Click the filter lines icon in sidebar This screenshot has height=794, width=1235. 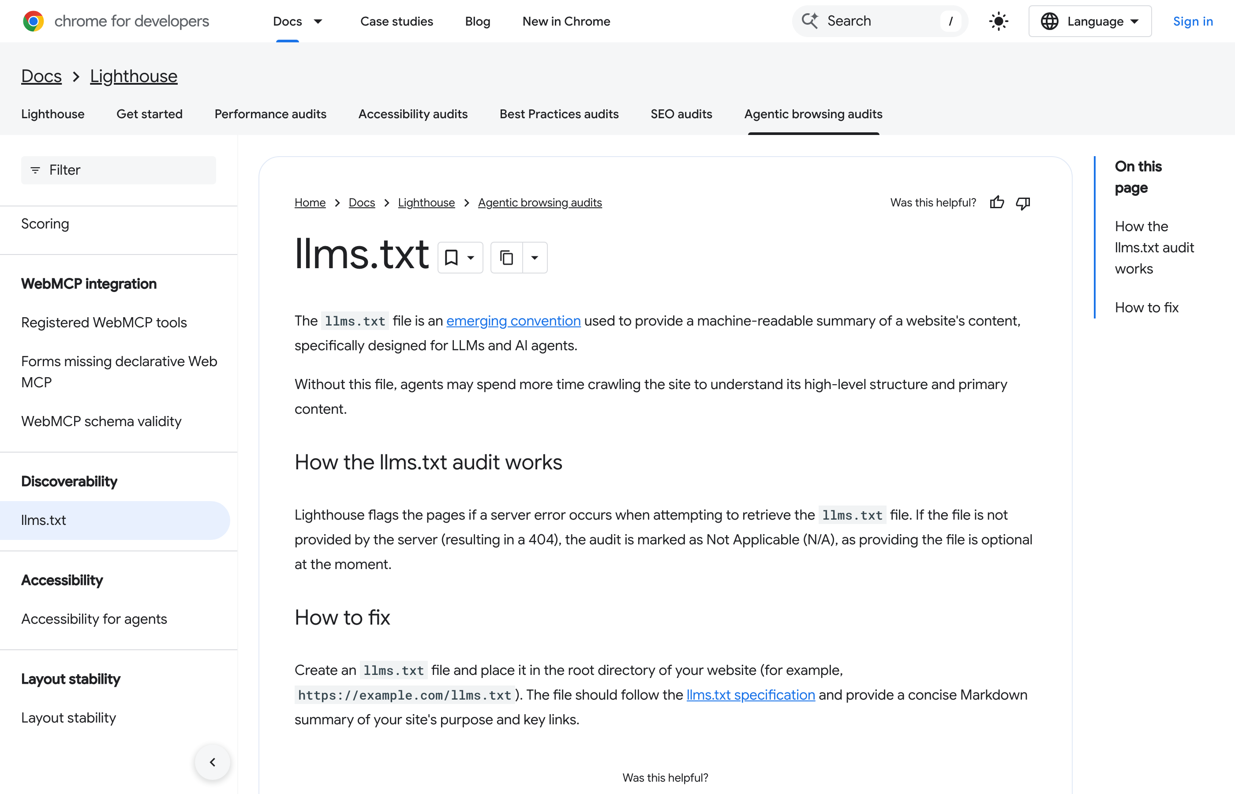[35, 170]
